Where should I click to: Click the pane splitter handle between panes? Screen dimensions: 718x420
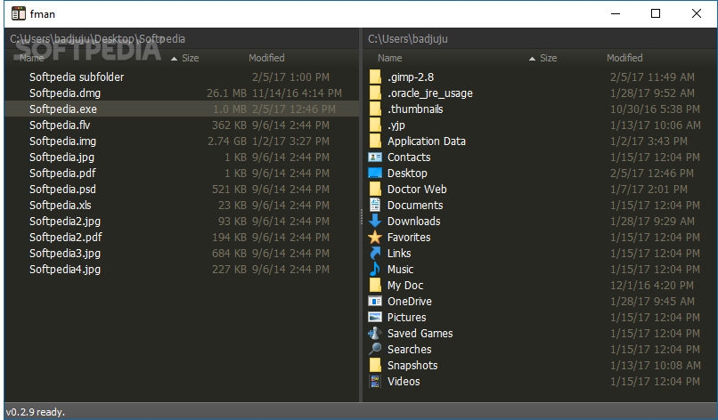click(362, 217)
